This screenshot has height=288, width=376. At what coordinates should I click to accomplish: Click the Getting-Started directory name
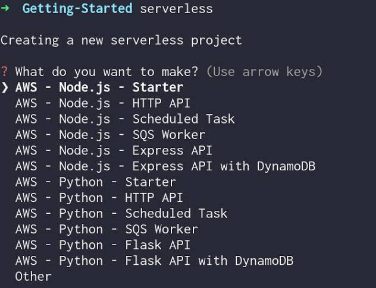tap(77, 9)
